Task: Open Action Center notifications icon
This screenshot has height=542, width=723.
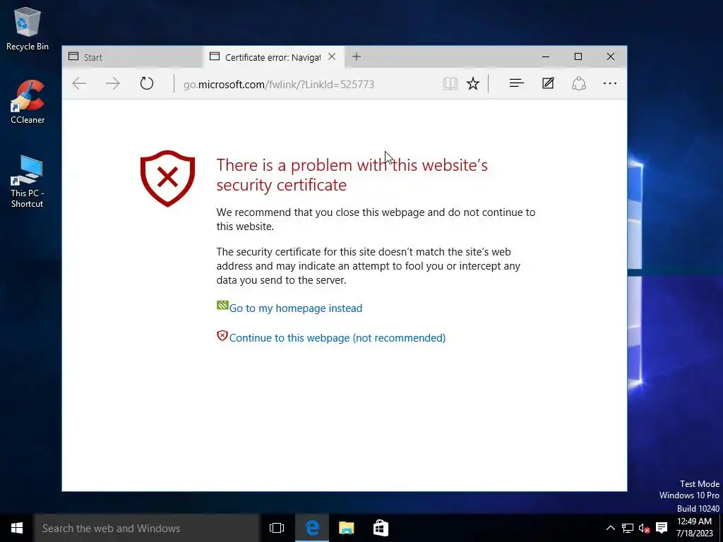Action: [661, 528]
